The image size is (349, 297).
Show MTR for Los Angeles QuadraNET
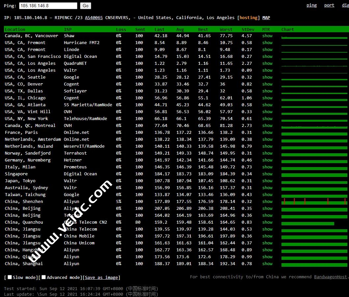(x=267, y=63)
